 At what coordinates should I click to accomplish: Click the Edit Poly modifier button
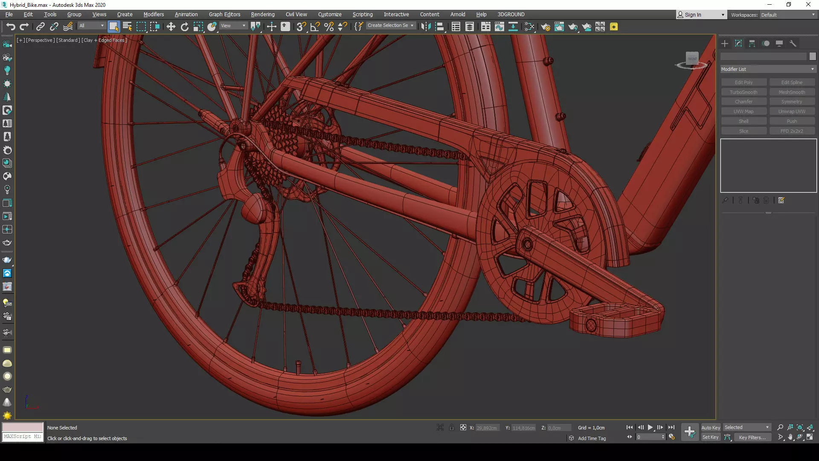pos(743,82)
